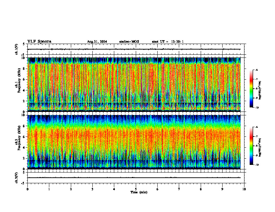This screenshot has width=275, height=212.
Task: Click the "-10" tick on ch.2 colorbar
Action: (x=257, y=165)
